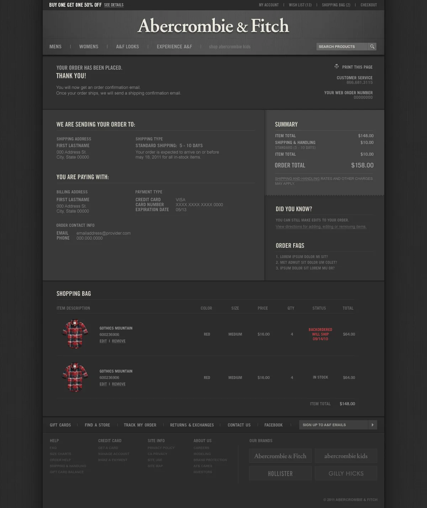The image size is (427, 508).
Task: Open Shipping and Handling rates link
Action: point(297,179)
